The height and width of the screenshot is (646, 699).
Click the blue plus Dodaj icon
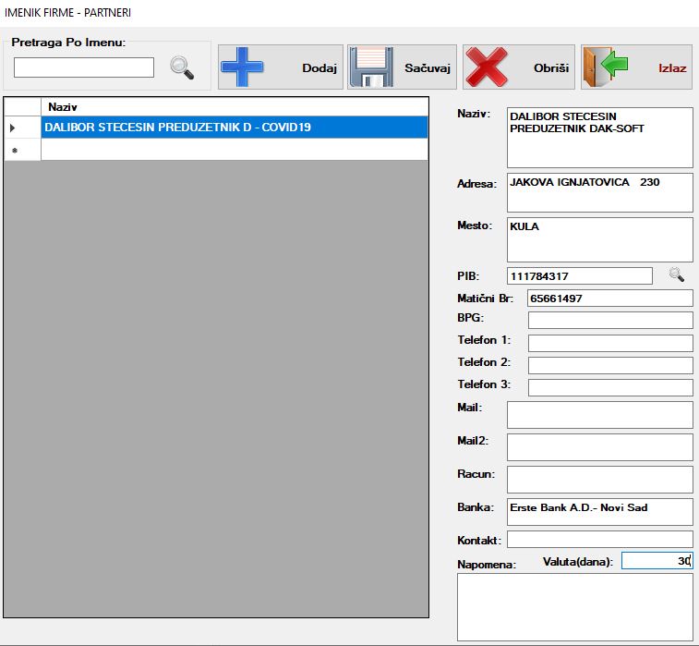tap(243, 67)
